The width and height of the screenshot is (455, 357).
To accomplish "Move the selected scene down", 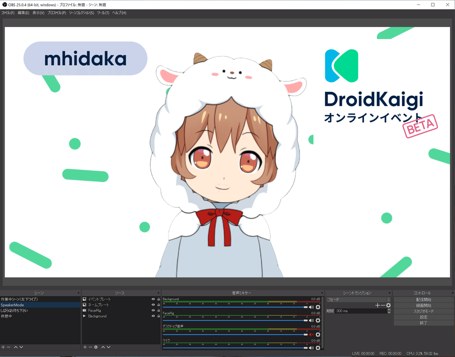I will 21,347.
